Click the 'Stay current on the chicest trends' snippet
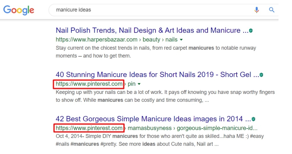This screenshot has height=154, width=292. tap(156, 52)
